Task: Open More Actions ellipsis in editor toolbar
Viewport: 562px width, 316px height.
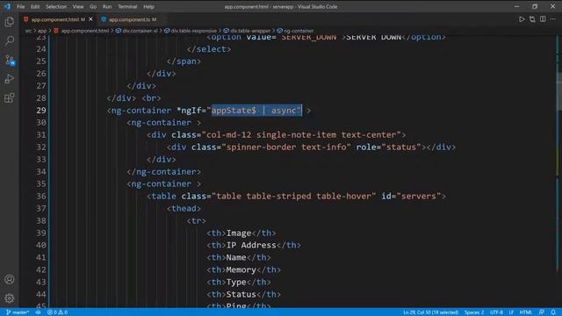Action: point(553,19)
